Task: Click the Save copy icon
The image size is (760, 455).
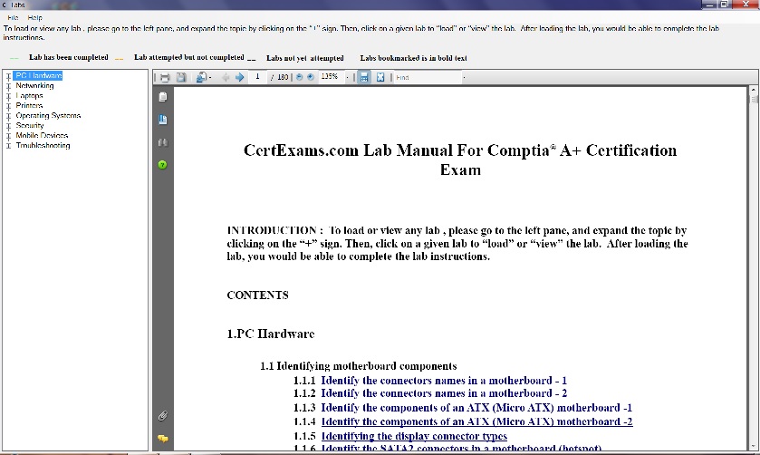Action: [181, 78]
